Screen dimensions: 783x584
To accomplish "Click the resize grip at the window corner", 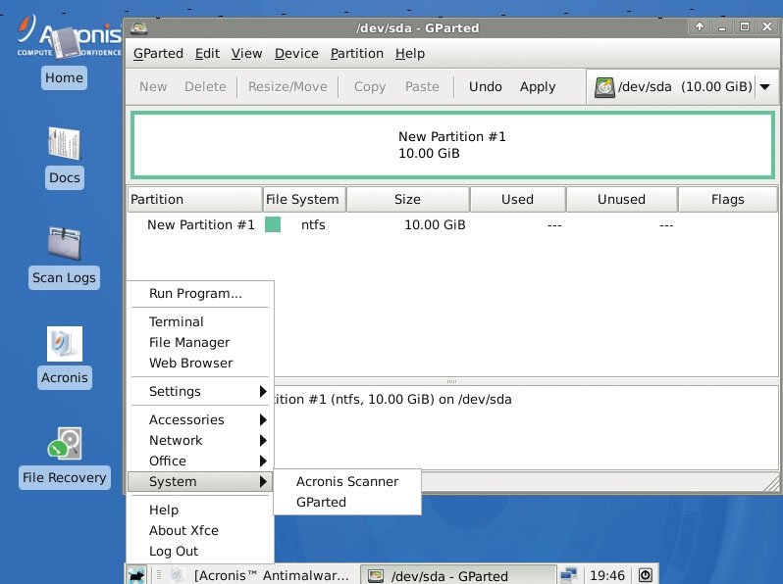I will (771, 483).
